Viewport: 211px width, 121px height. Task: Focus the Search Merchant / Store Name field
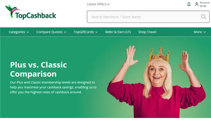click(148, 17)
